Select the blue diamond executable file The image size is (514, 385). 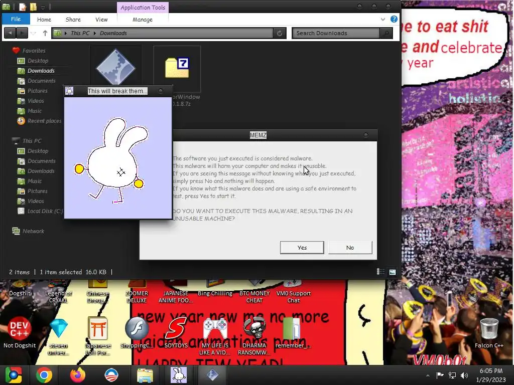[115, 67]
